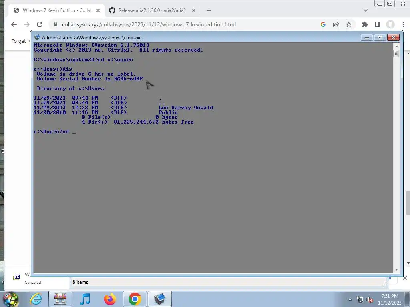Close the cmd.exe window

tap(393, 38)
